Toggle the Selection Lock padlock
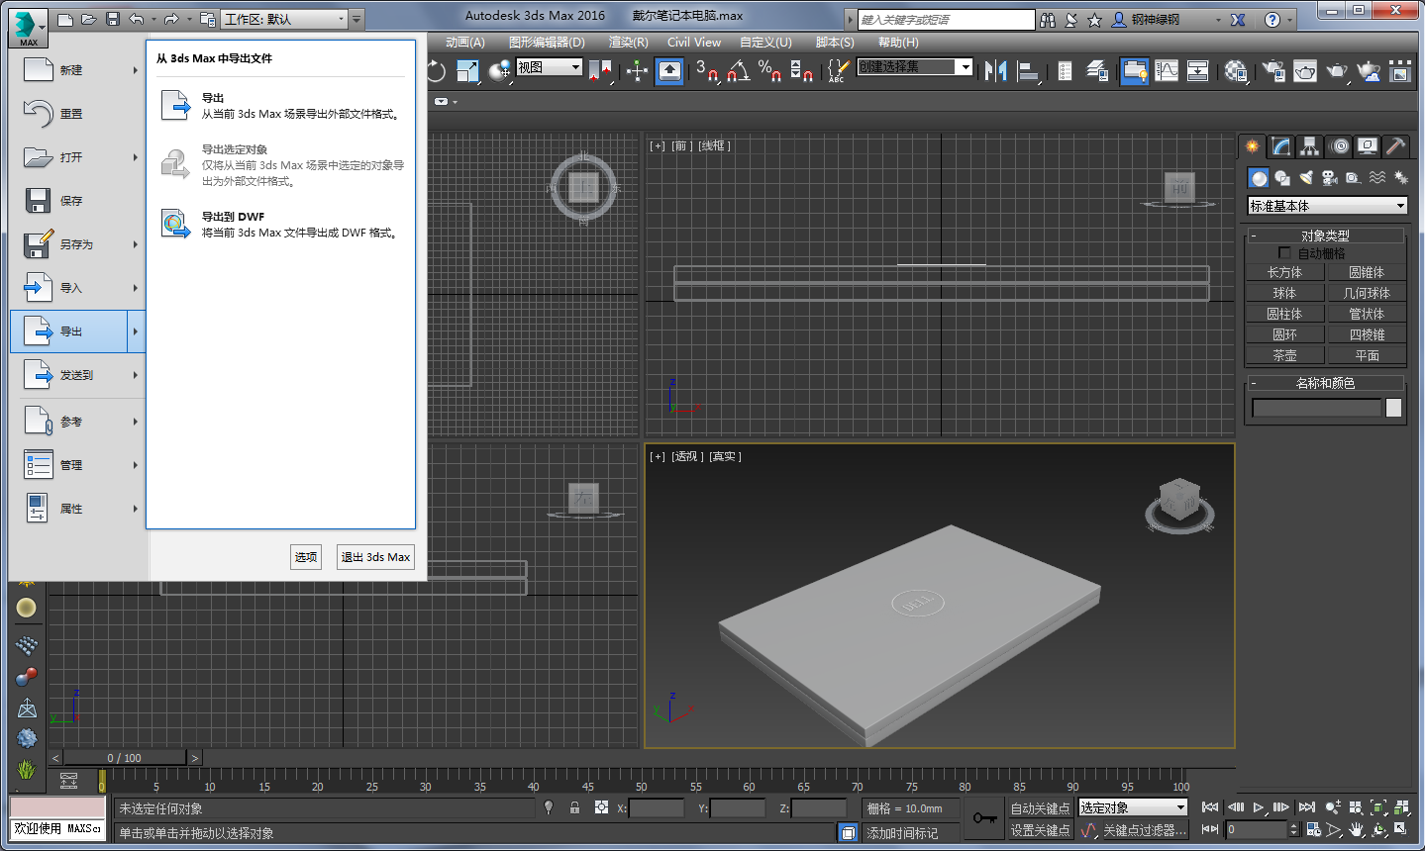 pos(574,807)
